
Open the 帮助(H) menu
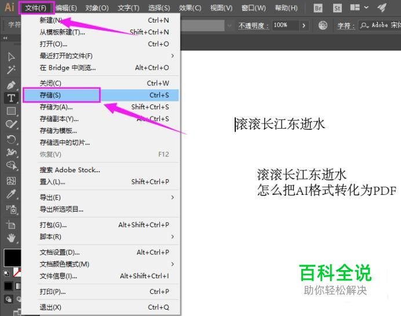click(286, 8)
